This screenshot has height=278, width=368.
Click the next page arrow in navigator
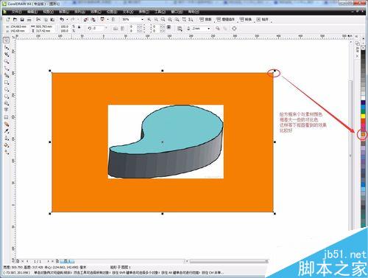coord(48,261)
